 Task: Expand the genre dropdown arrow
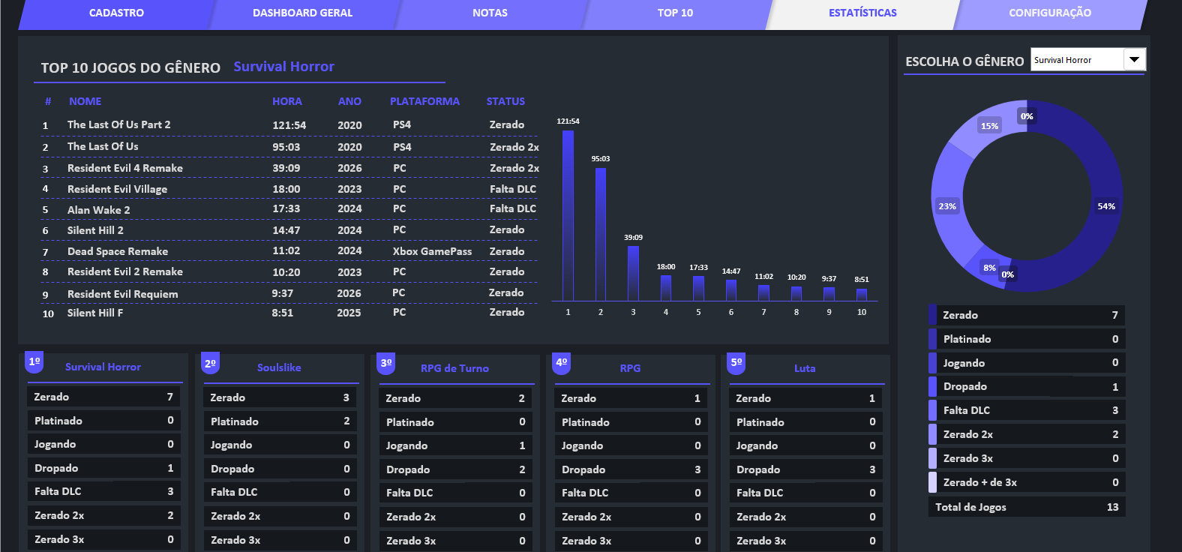coord(1134,60)
